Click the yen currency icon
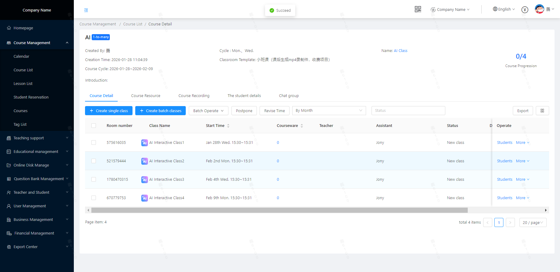This screenshot has height=272, width=560. (x=525, y=10)
